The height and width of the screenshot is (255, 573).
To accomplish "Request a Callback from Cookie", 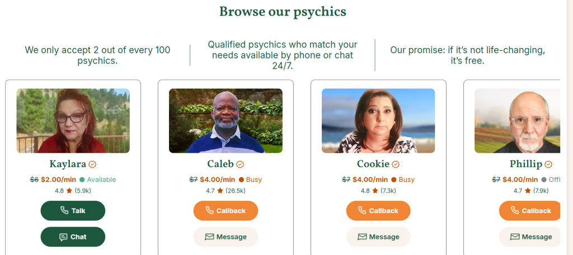I will click(378, 211).
